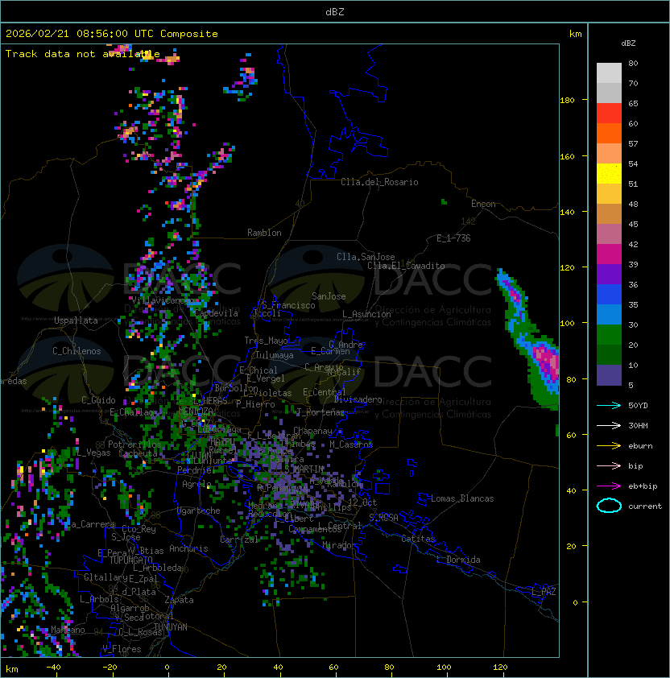Click the 'Zapata' place label
This screenshot has width=670, height=678.
[179, 600]
